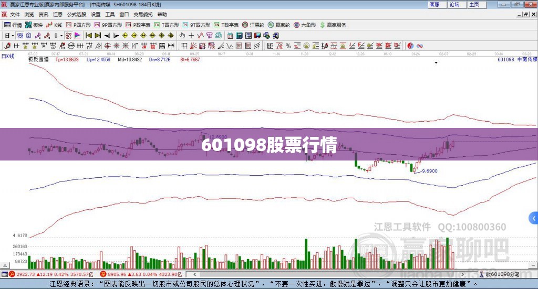Click the 601098 中南传媒 stock label

click(518, 59)
